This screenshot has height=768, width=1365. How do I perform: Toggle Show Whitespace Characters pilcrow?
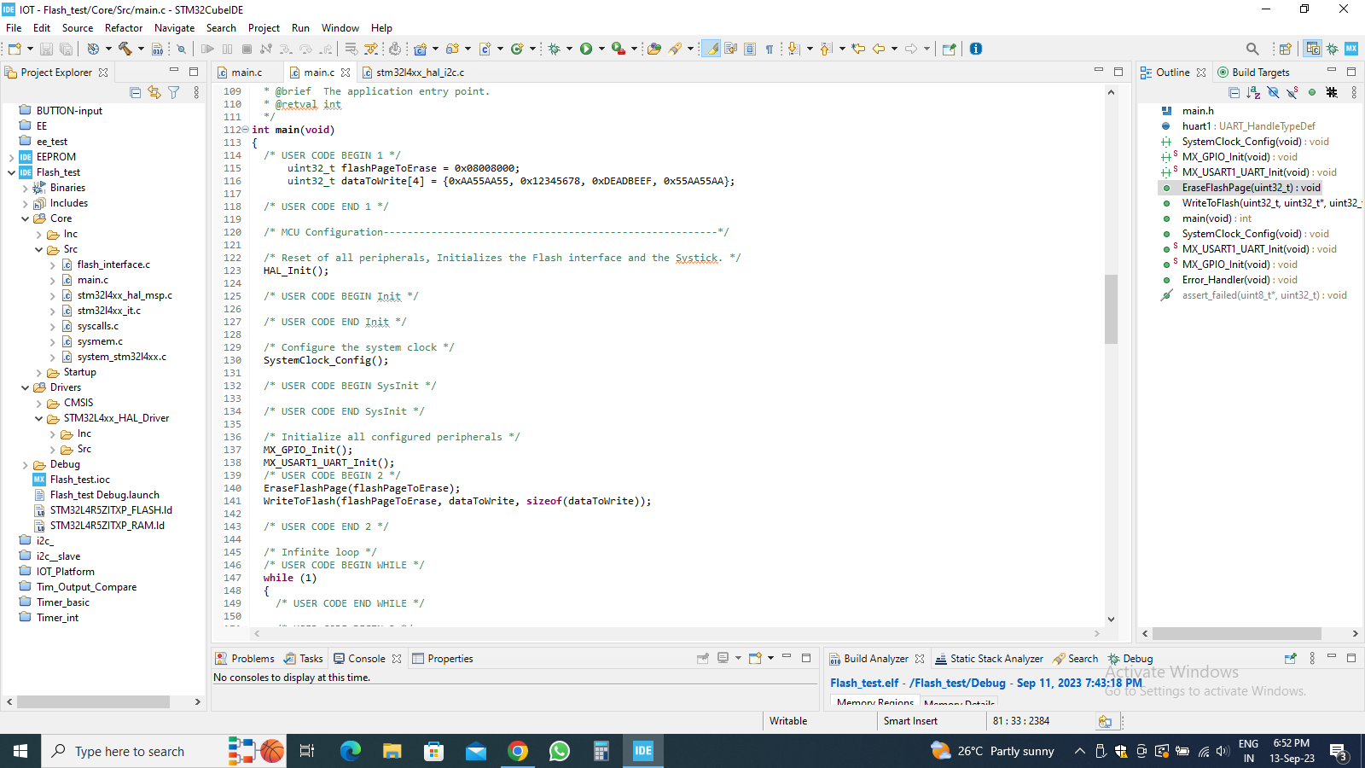click(x=769, y=49)
